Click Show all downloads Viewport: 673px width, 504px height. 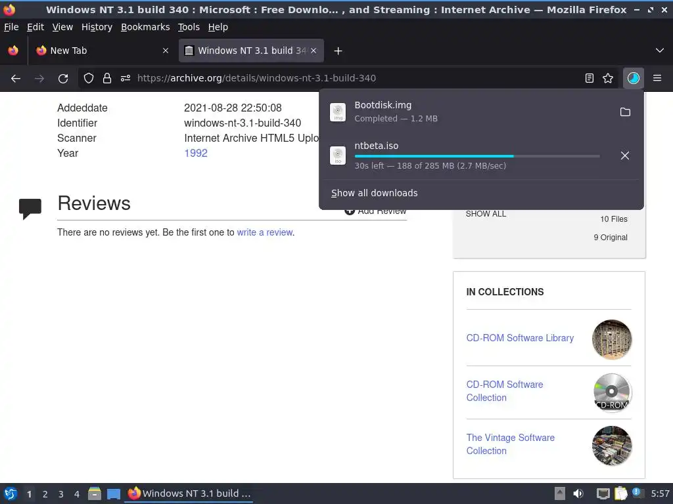[x=374, y=193]
